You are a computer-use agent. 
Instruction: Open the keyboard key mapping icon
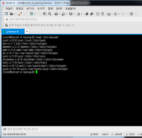click(x=109, y=14)
